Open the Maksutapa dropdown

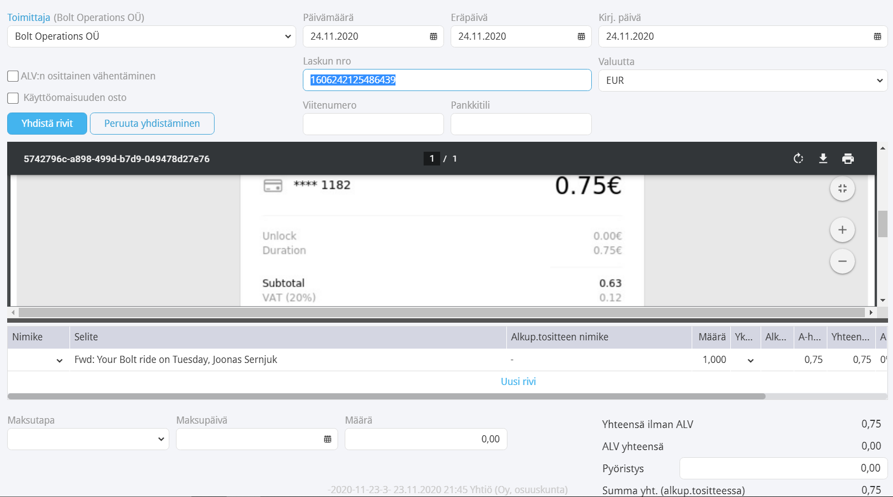[x=88, y=439]
